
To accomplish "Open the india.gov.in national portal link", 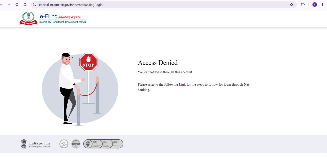I will [40, 144].
